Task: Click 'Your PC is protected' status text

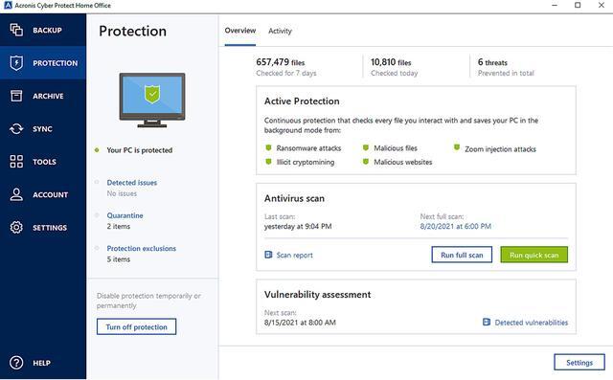Action: (x=140, y=150)
